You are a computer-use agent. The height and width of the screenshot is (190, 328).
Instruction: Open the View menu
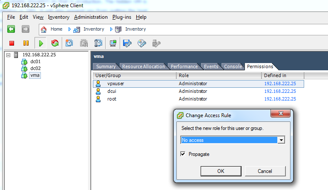[38, 17]
